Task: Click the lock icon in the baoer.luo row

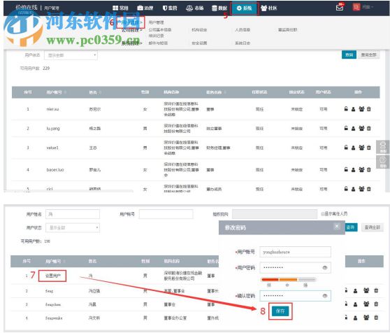Action: point(346,169)
